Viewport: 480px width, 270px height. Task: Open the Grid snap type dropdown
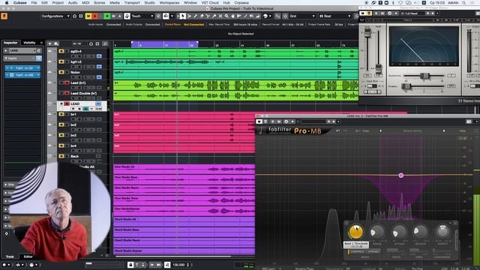(302, 16)
